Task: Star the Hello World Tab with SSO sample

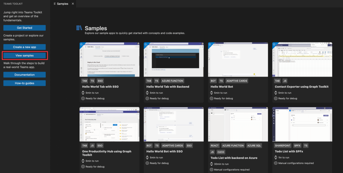Action: [81, 44]
